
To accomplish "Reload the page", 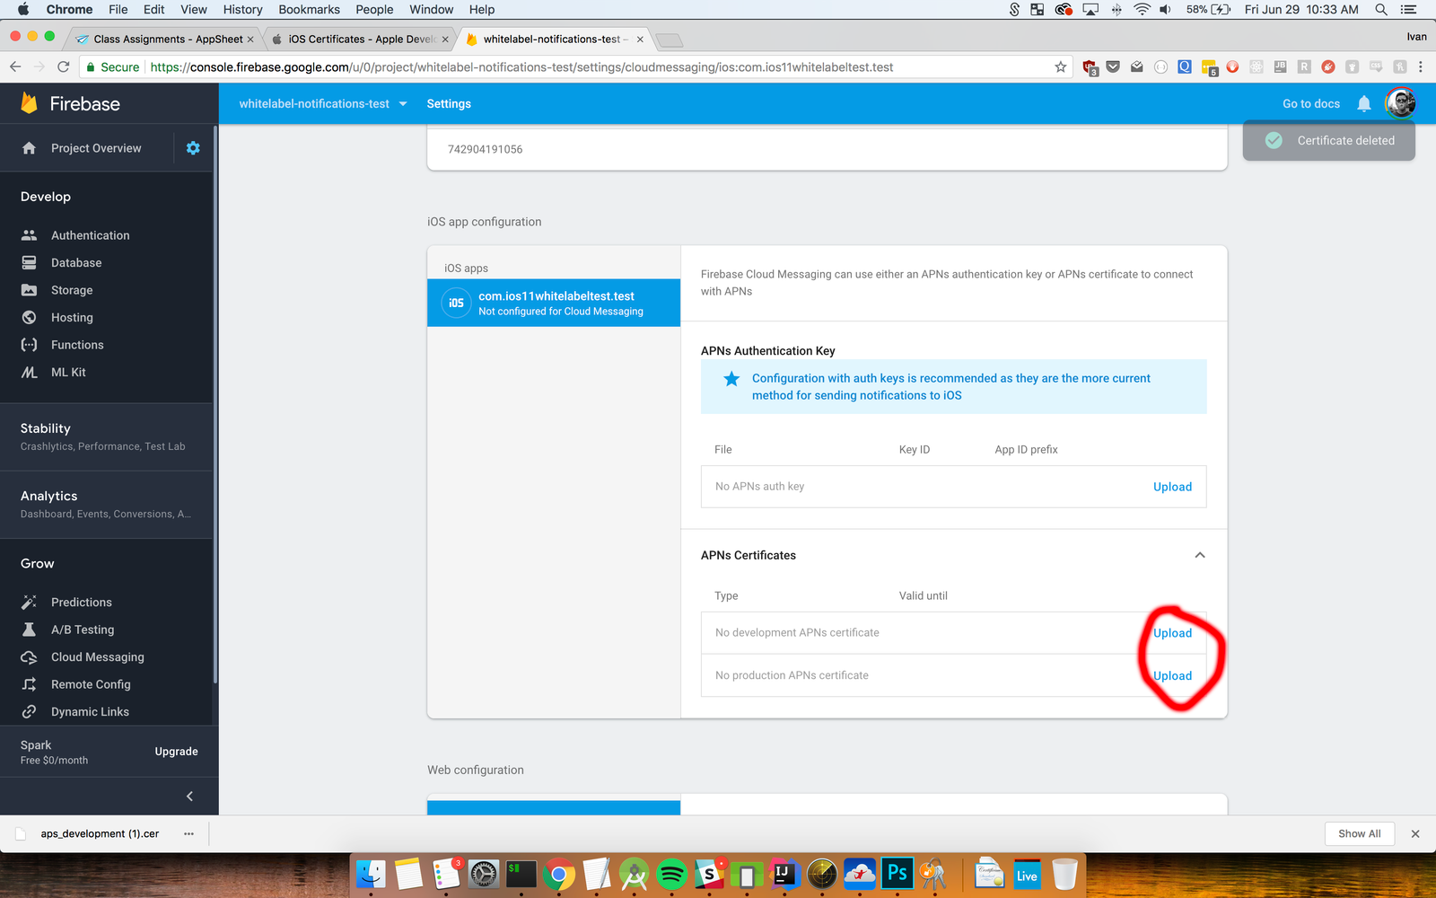I will pos(63,67).
